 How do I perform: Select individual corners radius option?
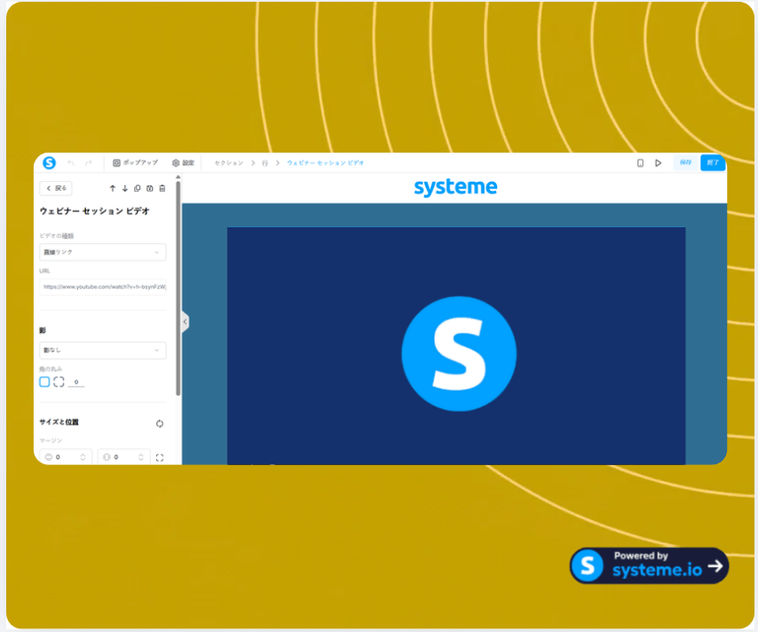[59, 382]
